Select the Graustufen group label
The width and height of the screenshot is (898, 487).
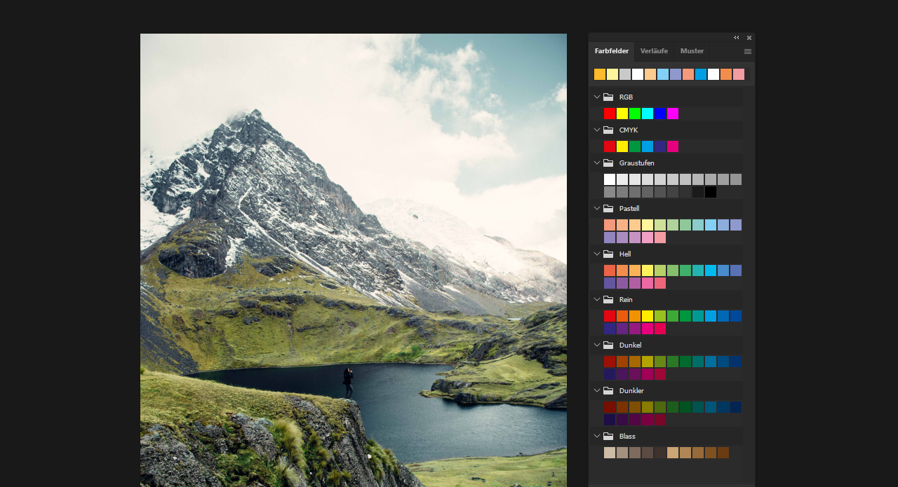pos(636,163)
